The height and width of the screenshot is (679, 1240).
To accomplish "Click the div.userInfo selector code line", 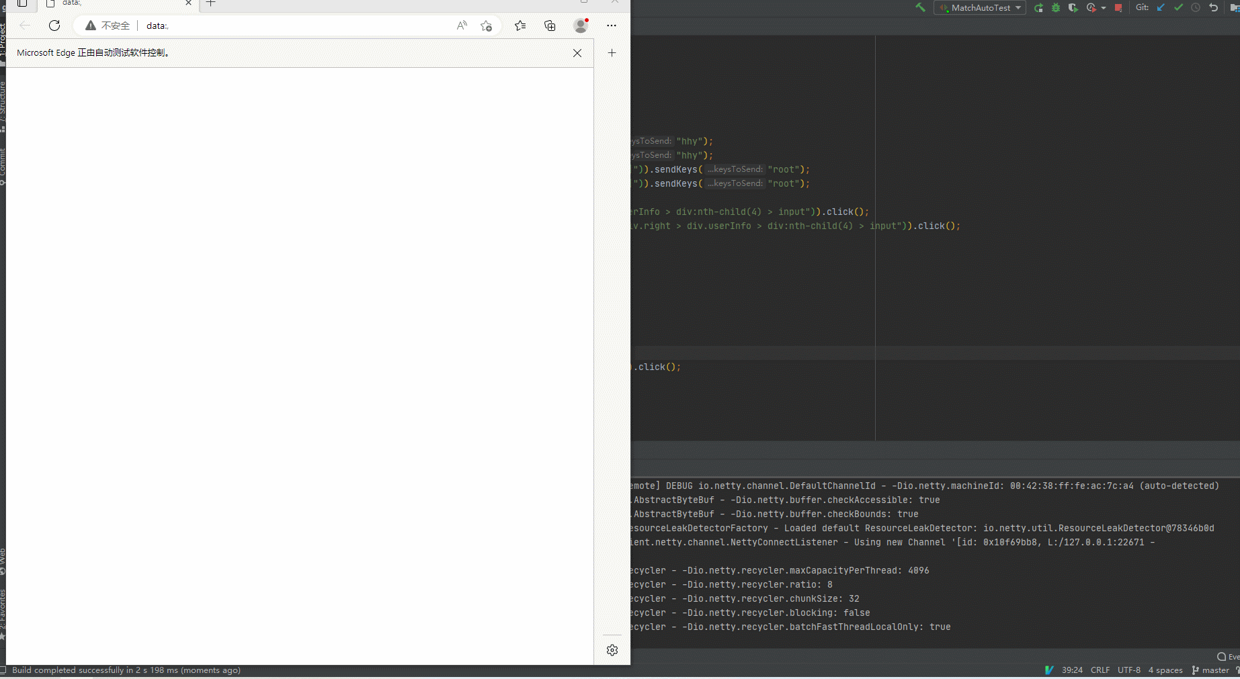I will click(x=796, y=226).
